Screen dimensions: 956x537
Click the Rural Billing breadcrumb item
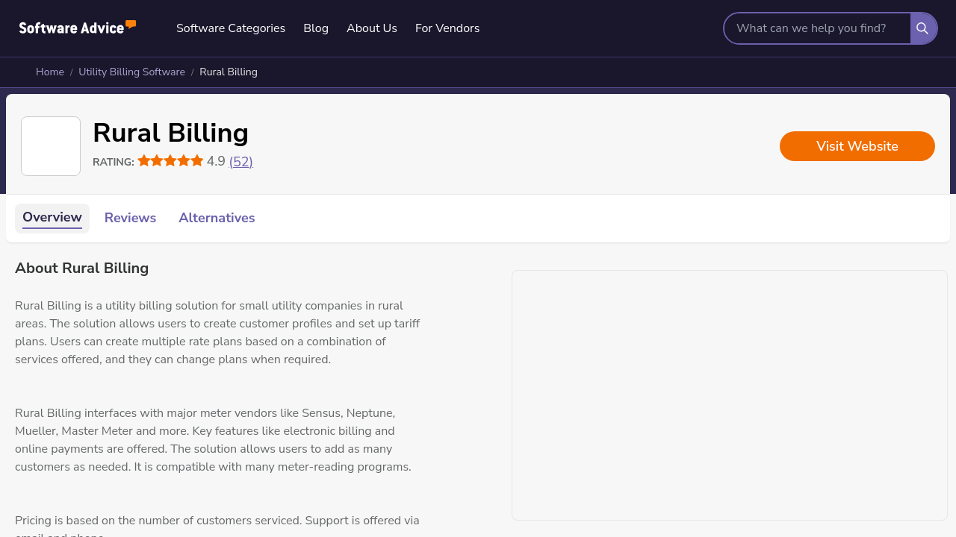229,72
